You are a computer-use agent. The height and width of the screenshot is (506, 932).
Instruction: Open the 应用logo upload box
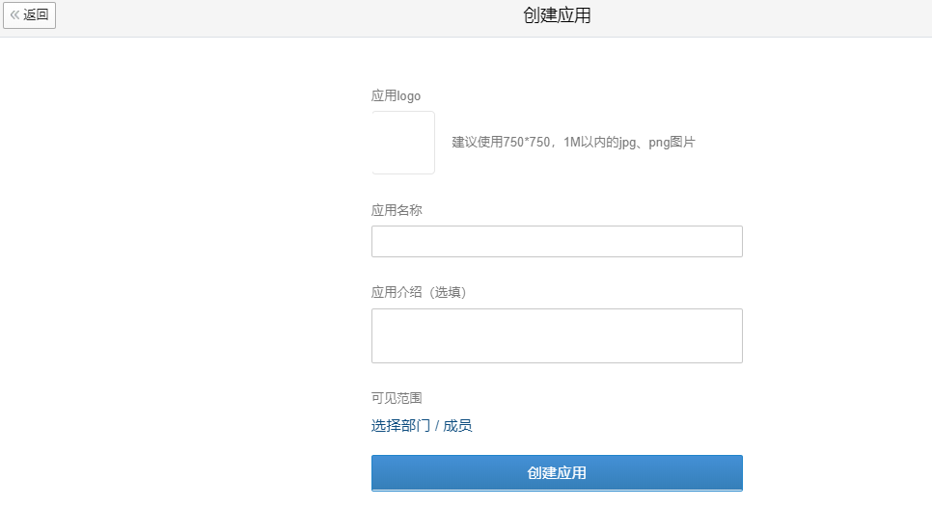click(x=403, y=143)
